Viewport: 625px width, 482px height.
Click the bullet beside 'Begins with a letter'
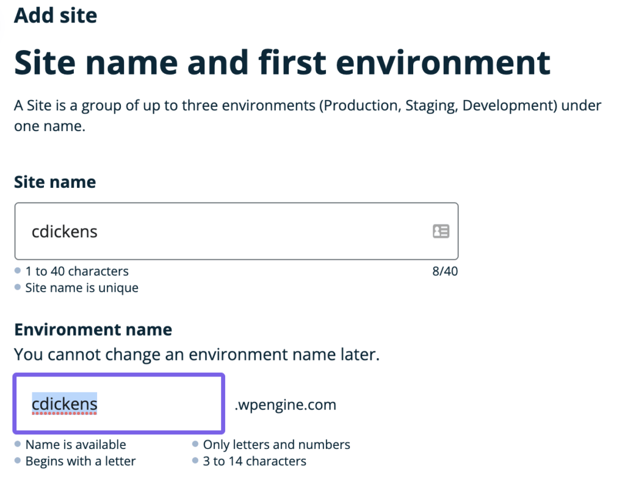[x=18, y=461]
